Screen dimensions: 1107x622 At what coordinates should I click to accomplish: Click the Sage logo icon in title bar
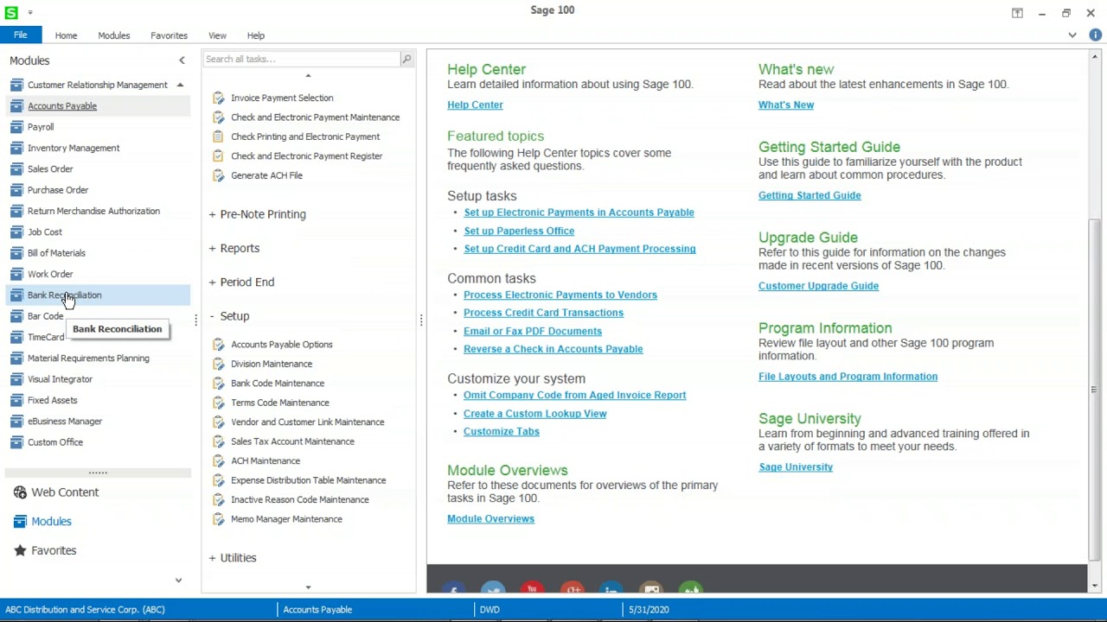click(x=11, y=12)
